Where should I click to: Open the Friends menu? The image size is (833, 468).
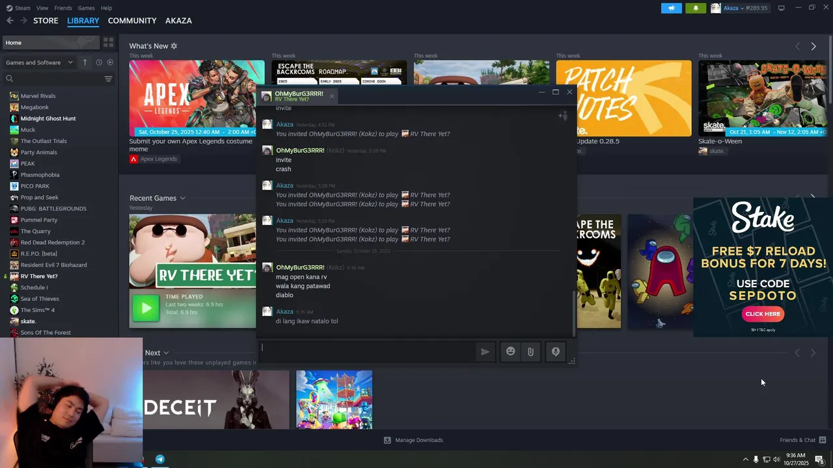(x=63, y=8)
